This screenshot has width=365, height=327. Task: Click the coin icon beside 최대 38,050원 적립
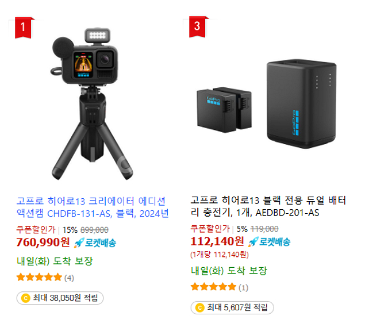click(x=26, y=298)
